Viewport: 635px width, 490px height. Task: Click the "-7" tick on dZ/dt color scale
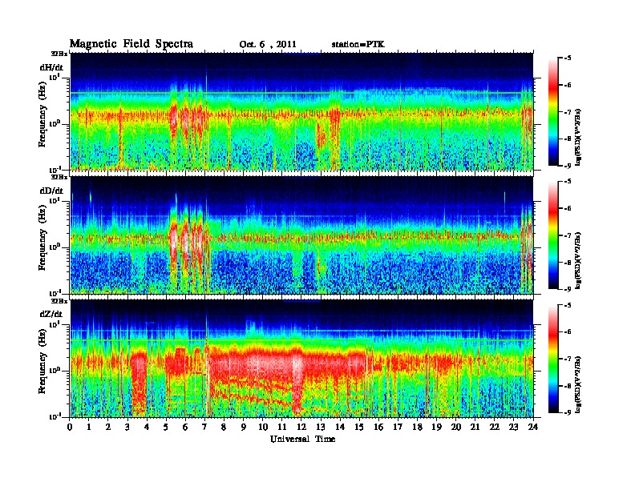click(x=568, y=359)
